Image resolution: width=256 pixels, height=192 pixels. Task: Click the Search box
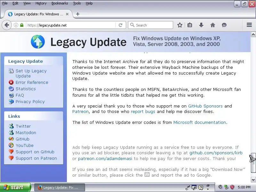click(150, 25)
